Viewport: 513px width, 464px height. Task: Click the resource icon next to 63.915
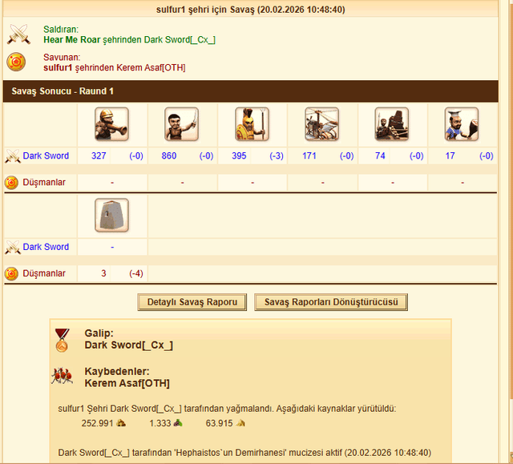tap(240, 423)
